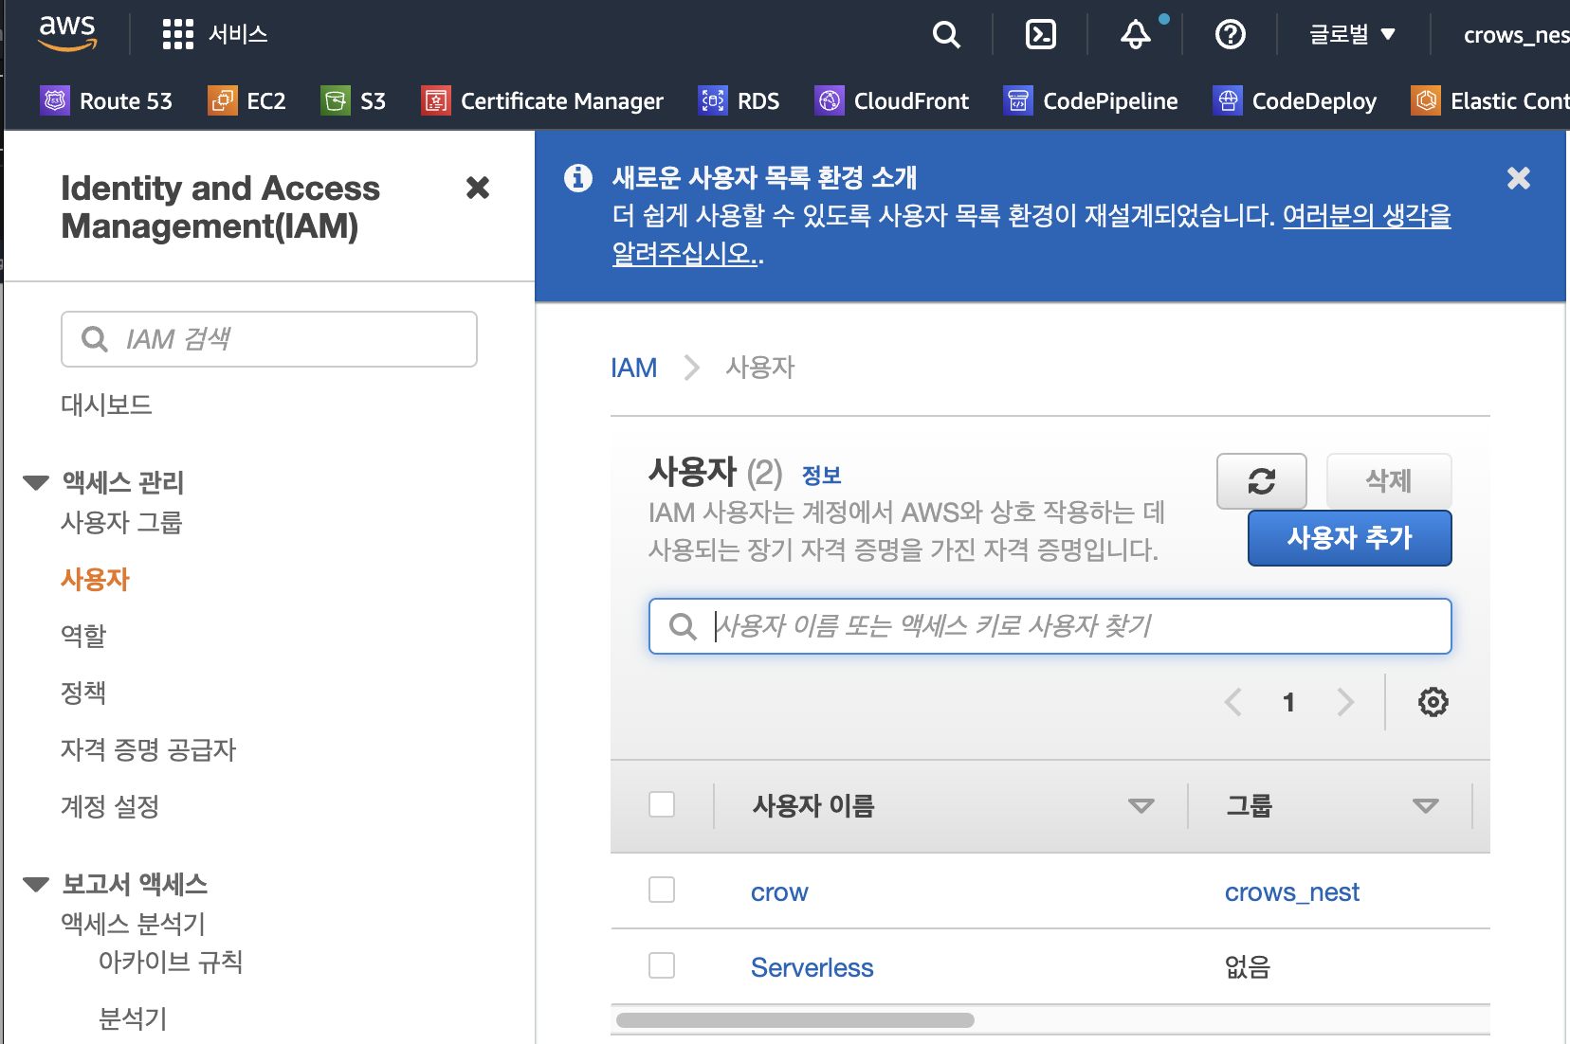
Task: Select the crow user checkbox
Action: 662,890
